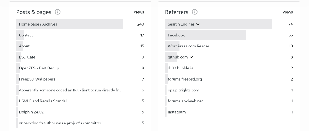Screen dimensions: 309x131
Task: Open the Home page / Archives entry
Action: [38, 24]
